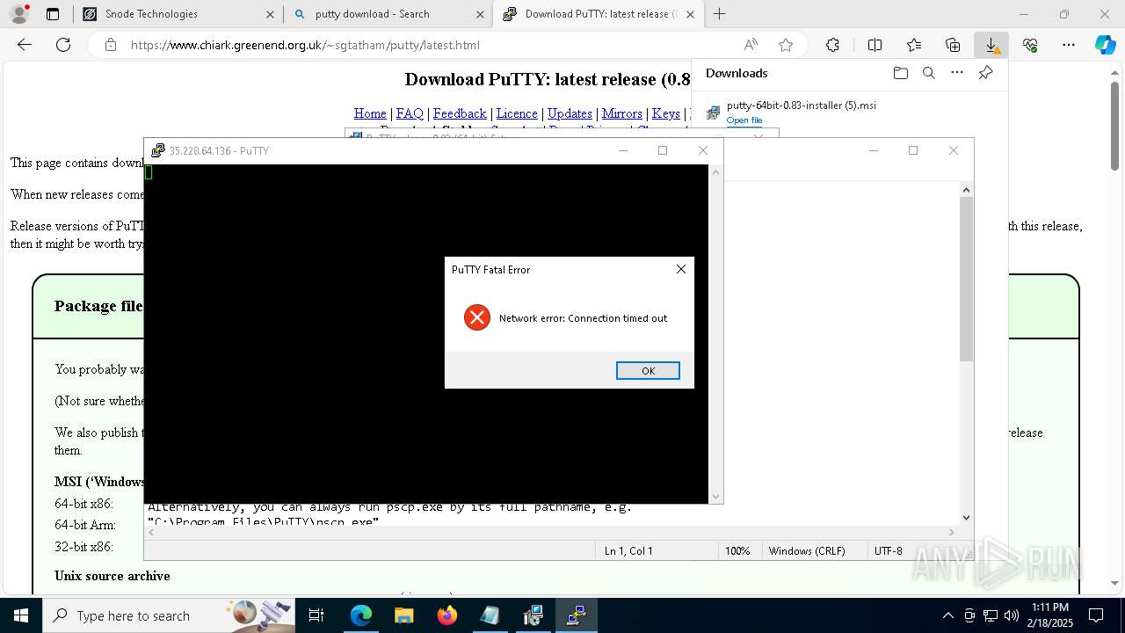
Task: Click OK in PuTTY Fatal Error dialog
Action: click(648, 370)
